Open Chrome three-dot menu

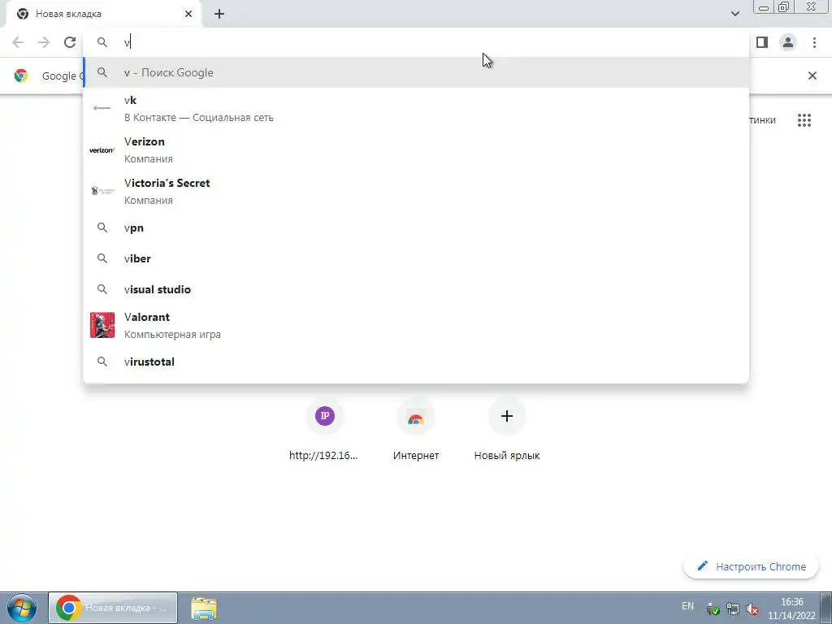pos(814,42)
